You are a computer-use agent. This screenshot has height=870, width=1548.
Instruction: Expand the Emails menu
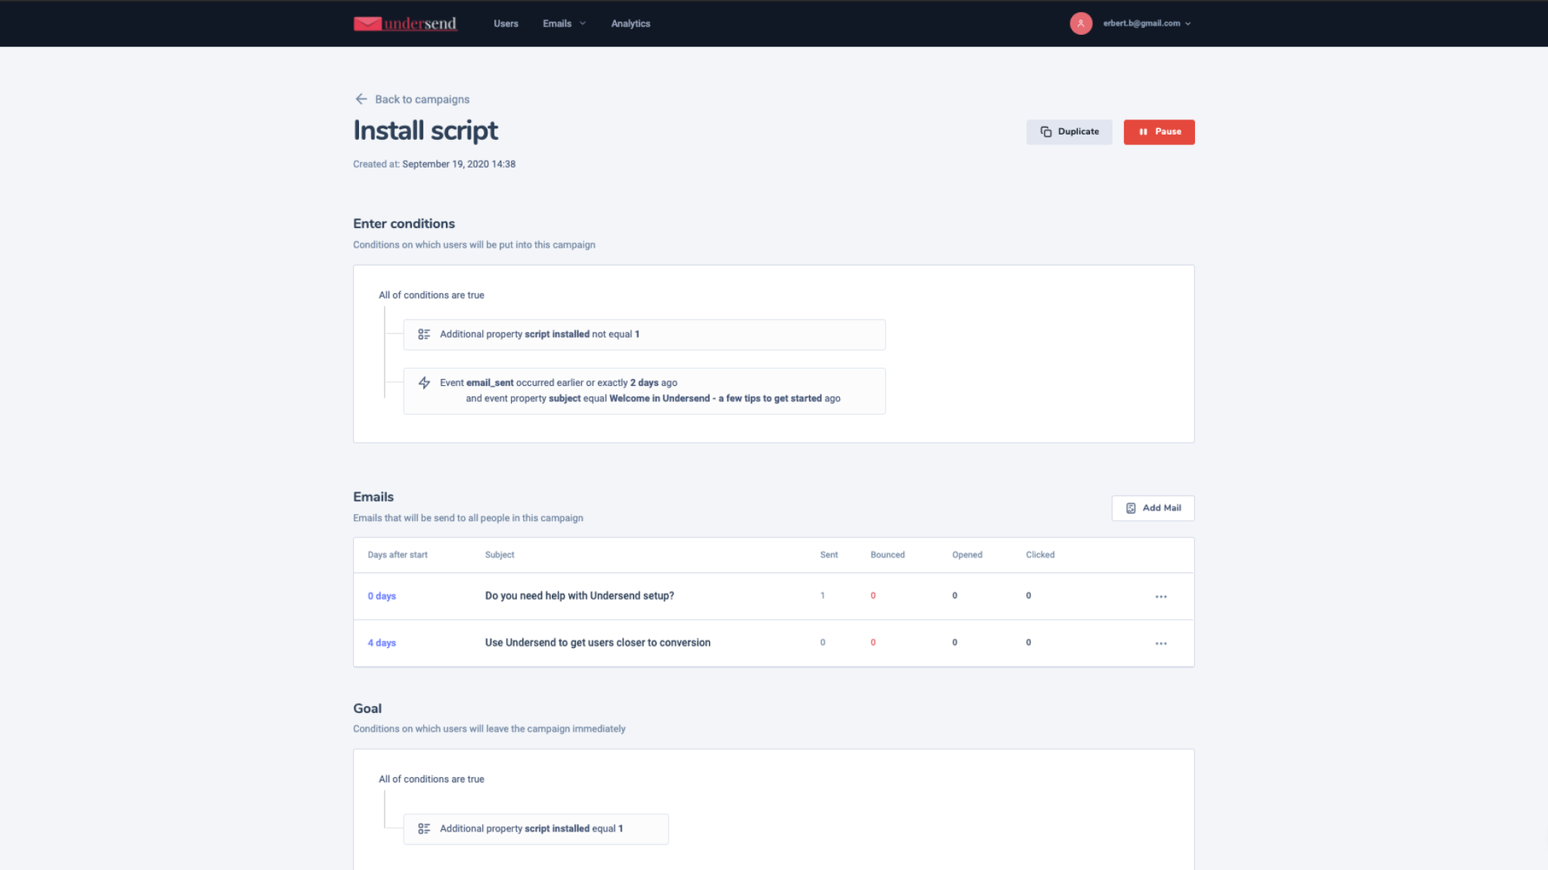[x=564, y=23]
